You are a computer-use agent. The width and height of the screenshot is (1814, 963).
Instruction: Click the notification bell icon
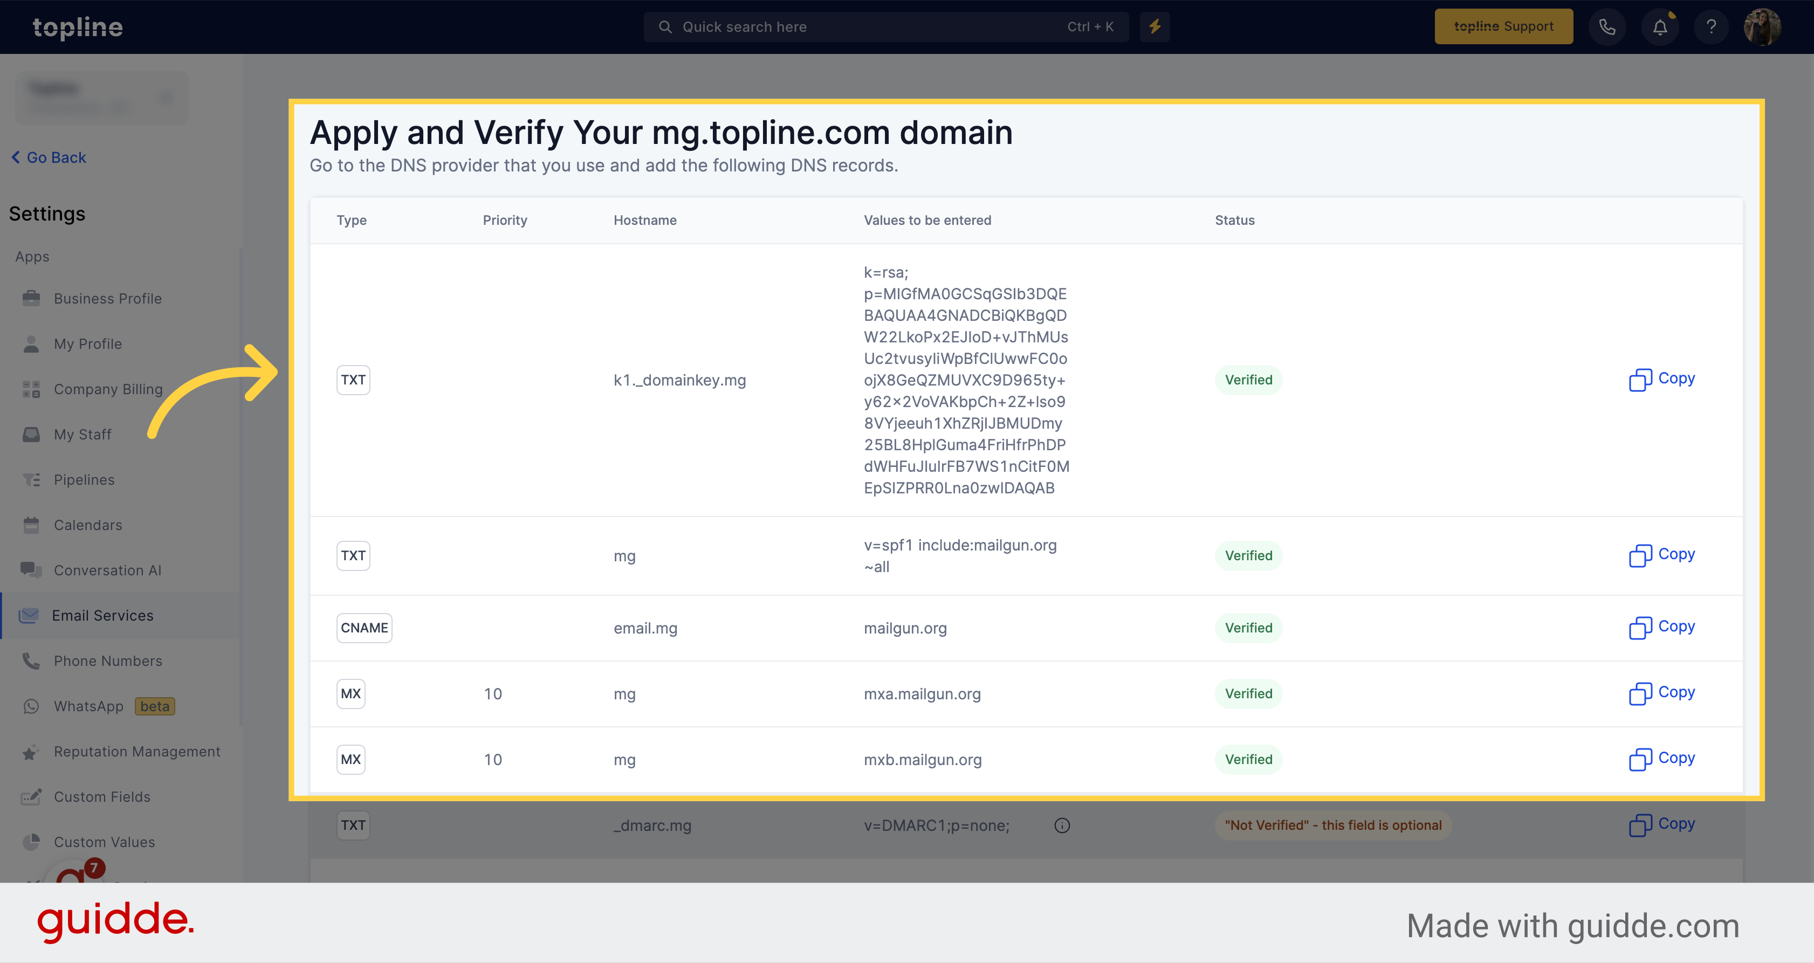pos(1659,26)
